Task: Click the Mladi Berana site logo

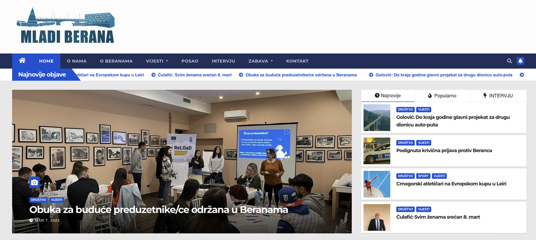Action: [66, 26]
